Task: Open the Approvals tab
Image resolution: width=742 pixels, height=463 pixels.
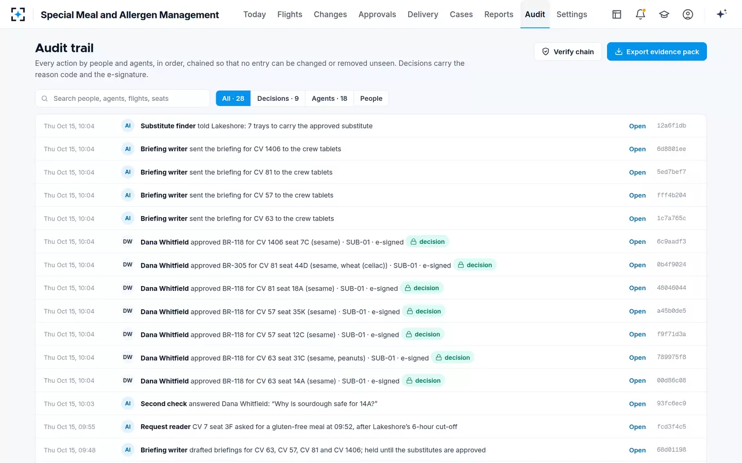Action: (x=377, y=14)
